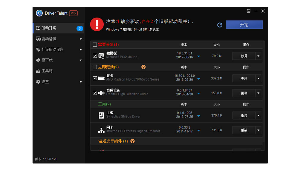
Task: Click the Driver Talent gear logo
Action: (39, 13)
